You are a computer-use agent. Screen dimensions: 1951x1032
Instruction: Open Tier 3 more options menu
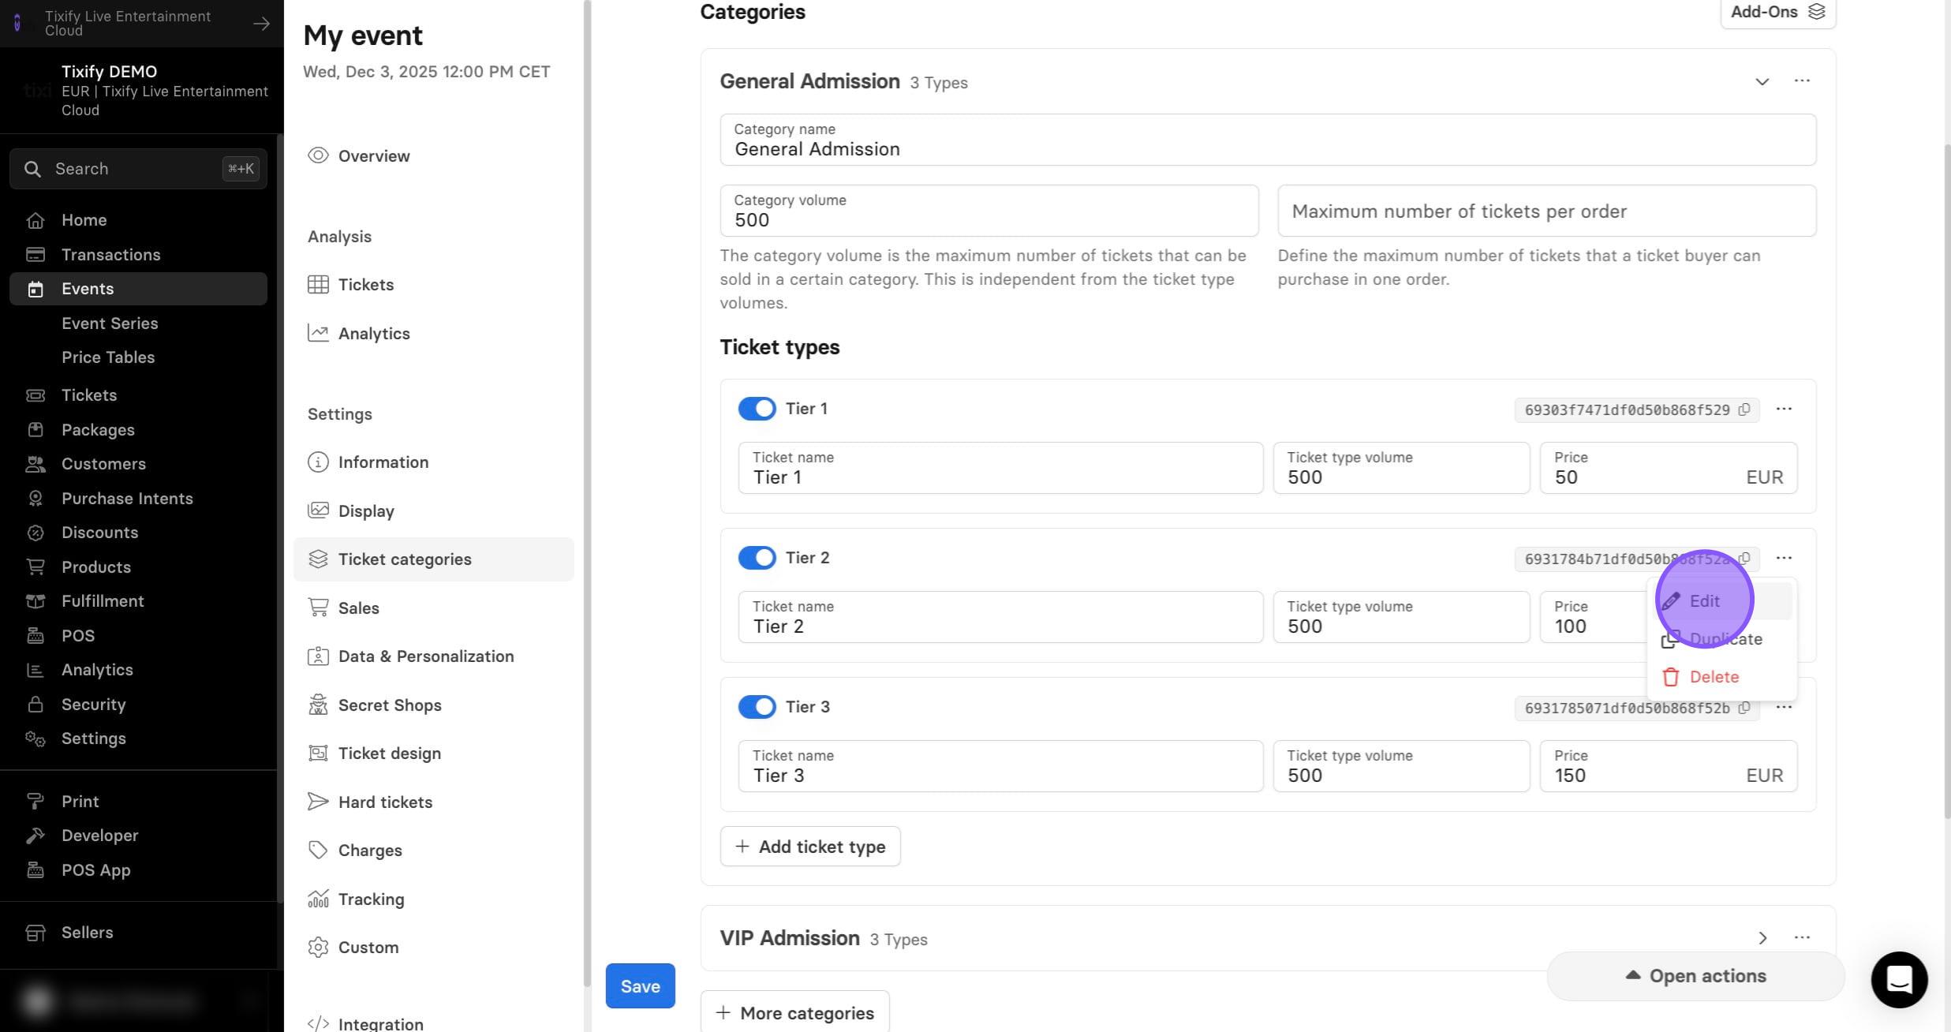coord(1784,707)
